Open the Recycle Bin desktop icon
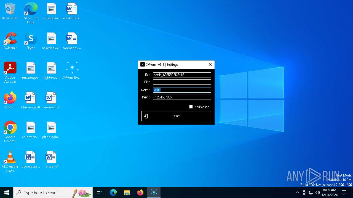The image size is (353, 198). coord(10,12)
